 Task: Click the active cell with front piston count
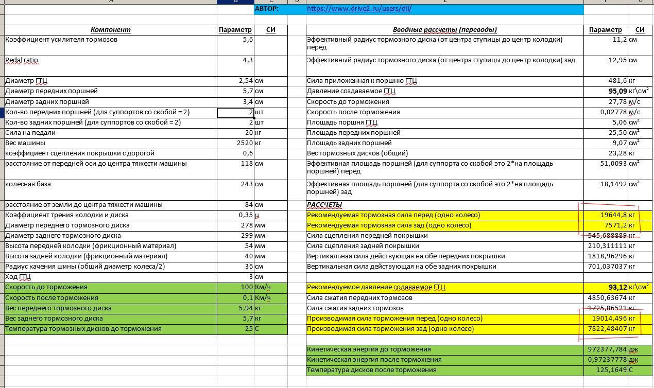click(236, 113)
